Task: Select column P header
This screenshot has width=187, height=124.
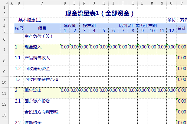Action: pyautogui.click(x=182, y=3)
